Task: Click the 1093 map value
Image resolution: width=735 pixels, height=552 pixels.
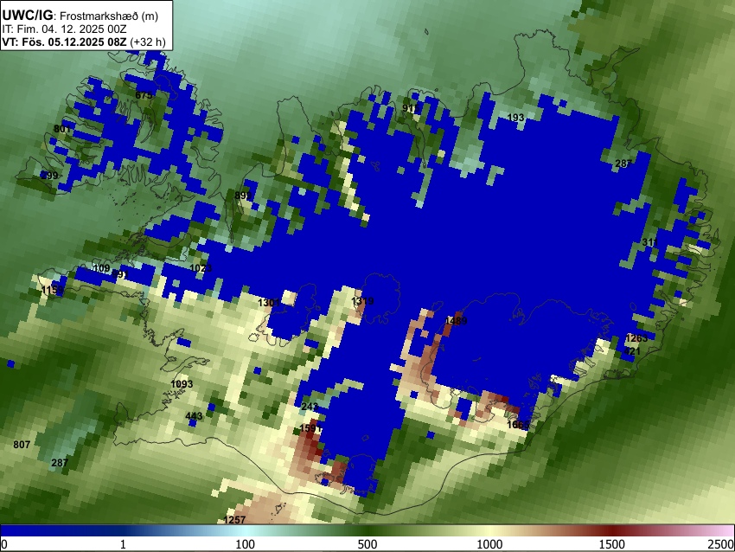Action: pos(182,384)
